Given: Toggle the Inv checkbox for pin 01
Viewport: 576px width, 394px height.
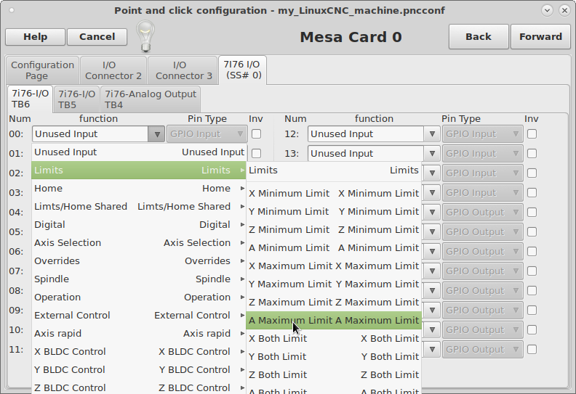Looking at the screenshot, I should [x=257, y=154].
